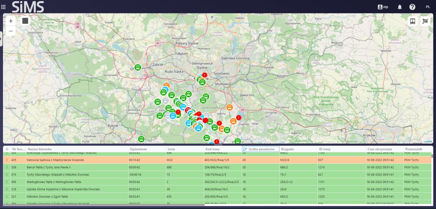Select Wartogłowiec Pętla z Wartogłowiec Pętla row
436x209 pixels.
(217, 182)
